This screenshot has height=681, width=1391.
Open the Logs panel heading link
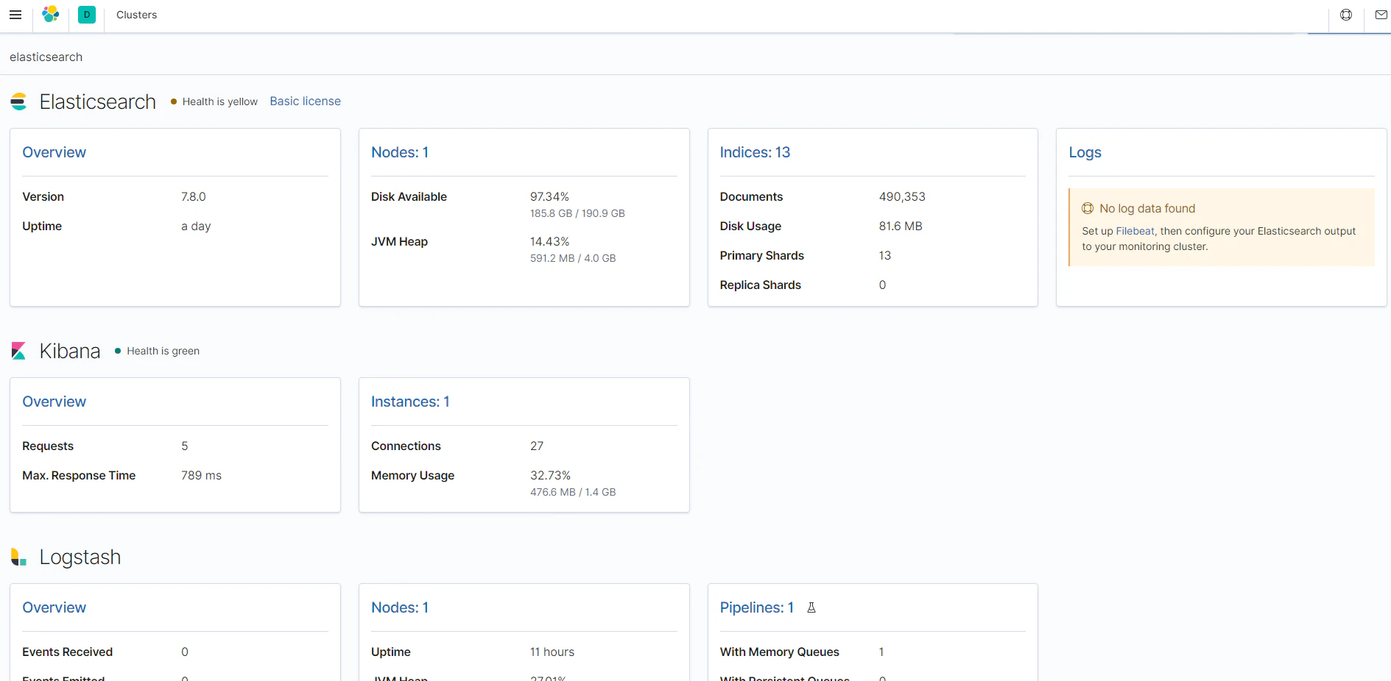click(1085, 152)
